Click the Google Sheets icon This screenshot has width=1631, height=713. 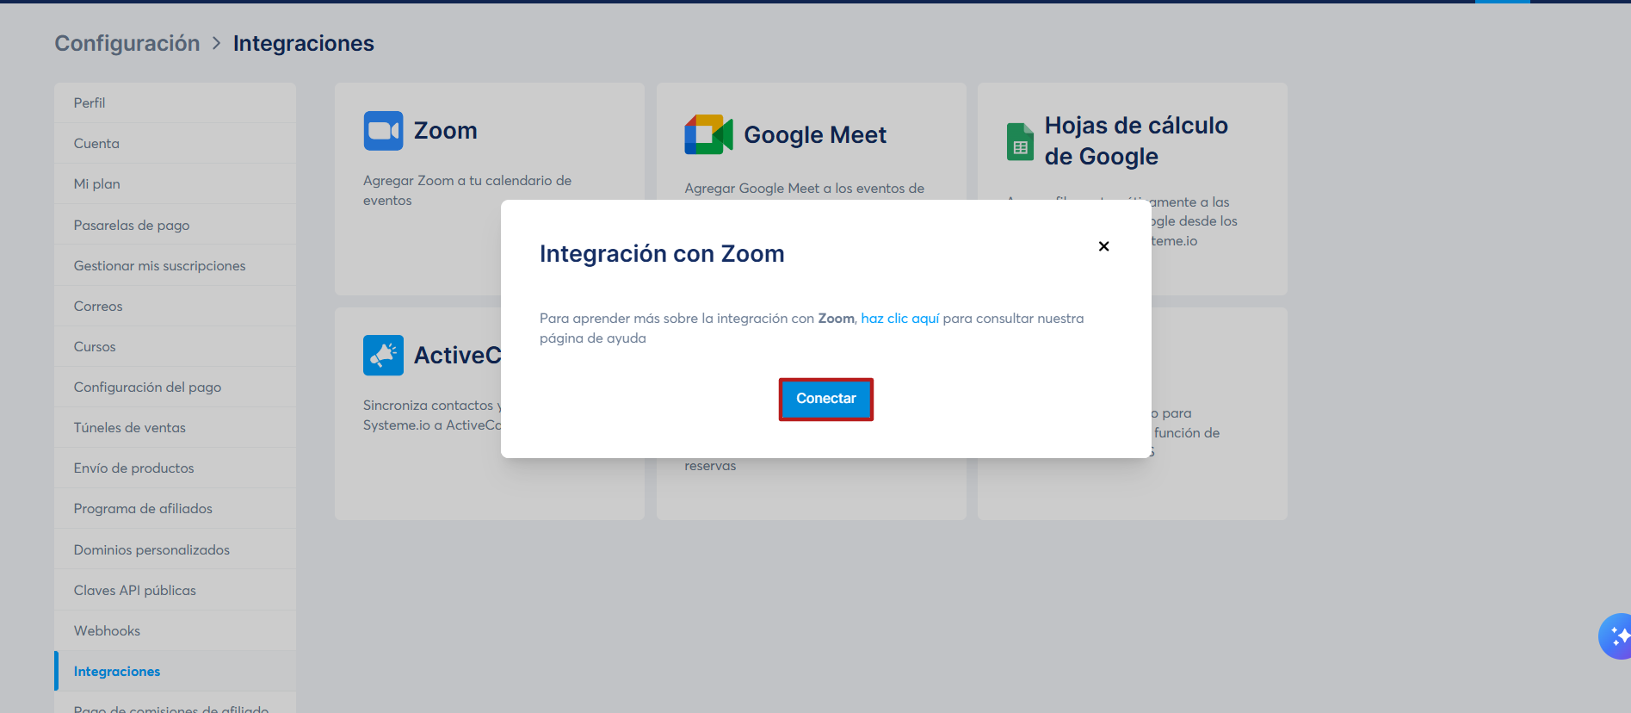pyautogui.click(x=1020, y=141)
